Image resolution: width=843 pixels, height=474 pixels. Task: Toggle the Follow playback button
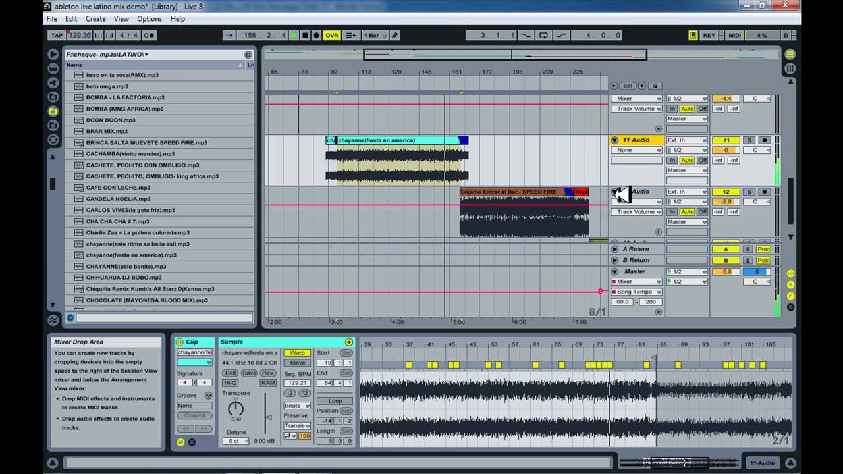[x=229, y=35]
